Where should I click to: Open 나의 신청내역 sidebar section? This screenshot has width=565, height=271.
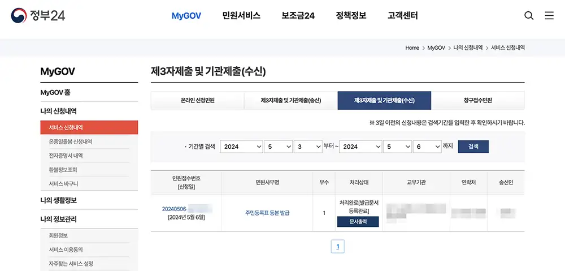point(58,111)
